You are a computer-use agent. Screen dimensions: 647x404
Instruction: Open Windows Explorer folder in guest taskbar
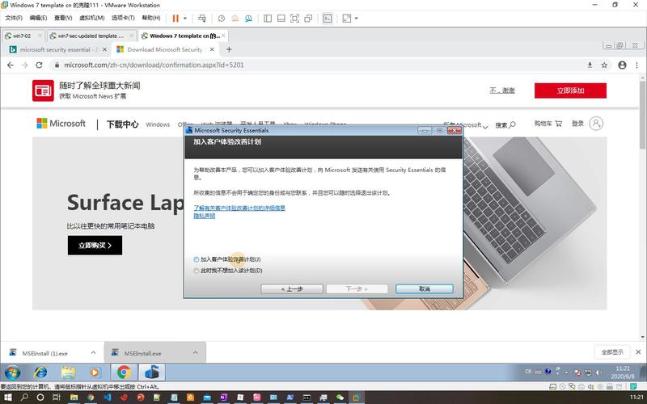pyautogui.click(x=68, y=372)
